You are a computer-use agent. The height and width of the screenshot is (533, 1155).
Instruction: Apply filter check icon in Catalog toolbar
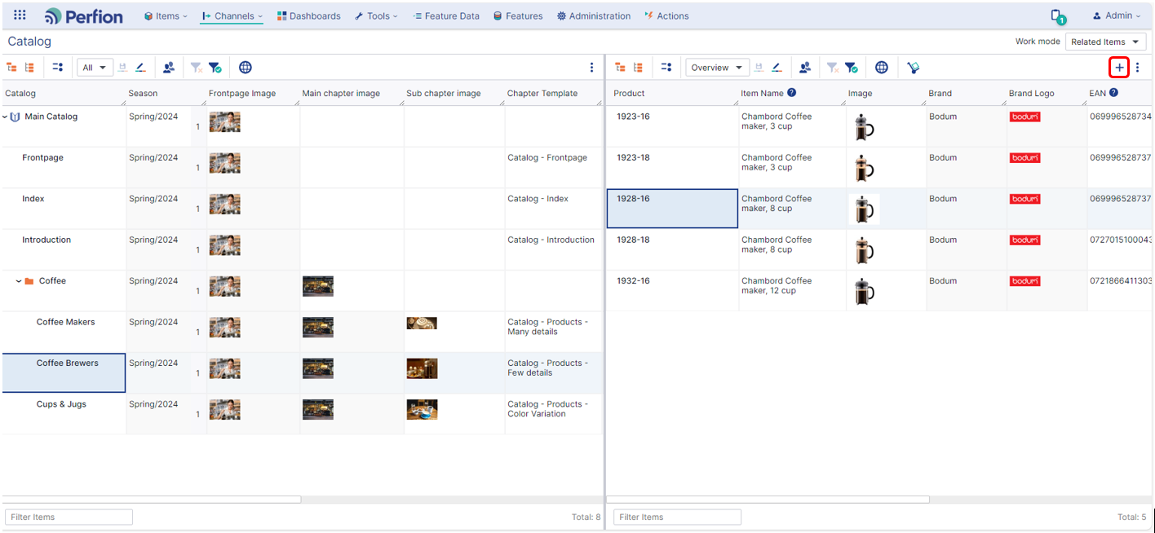tap(215, 68)
